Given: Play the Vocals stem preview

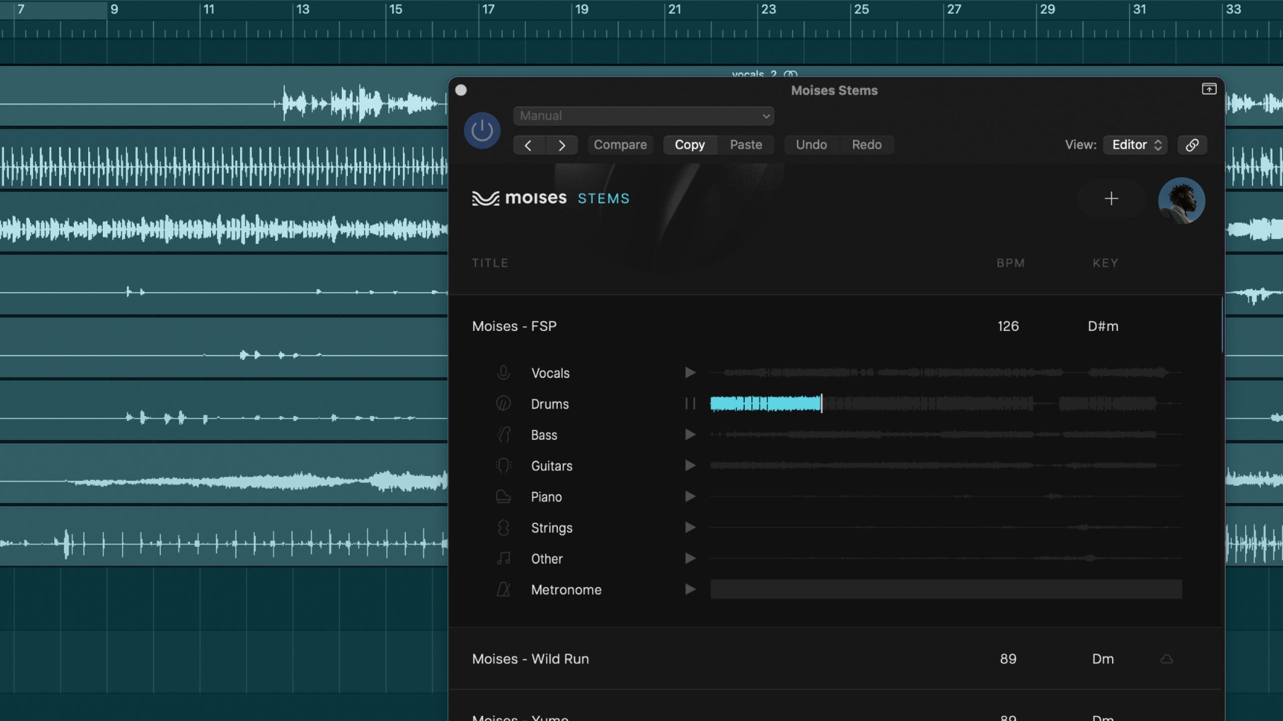Looking at the screenshot, I should coord(690,373).
